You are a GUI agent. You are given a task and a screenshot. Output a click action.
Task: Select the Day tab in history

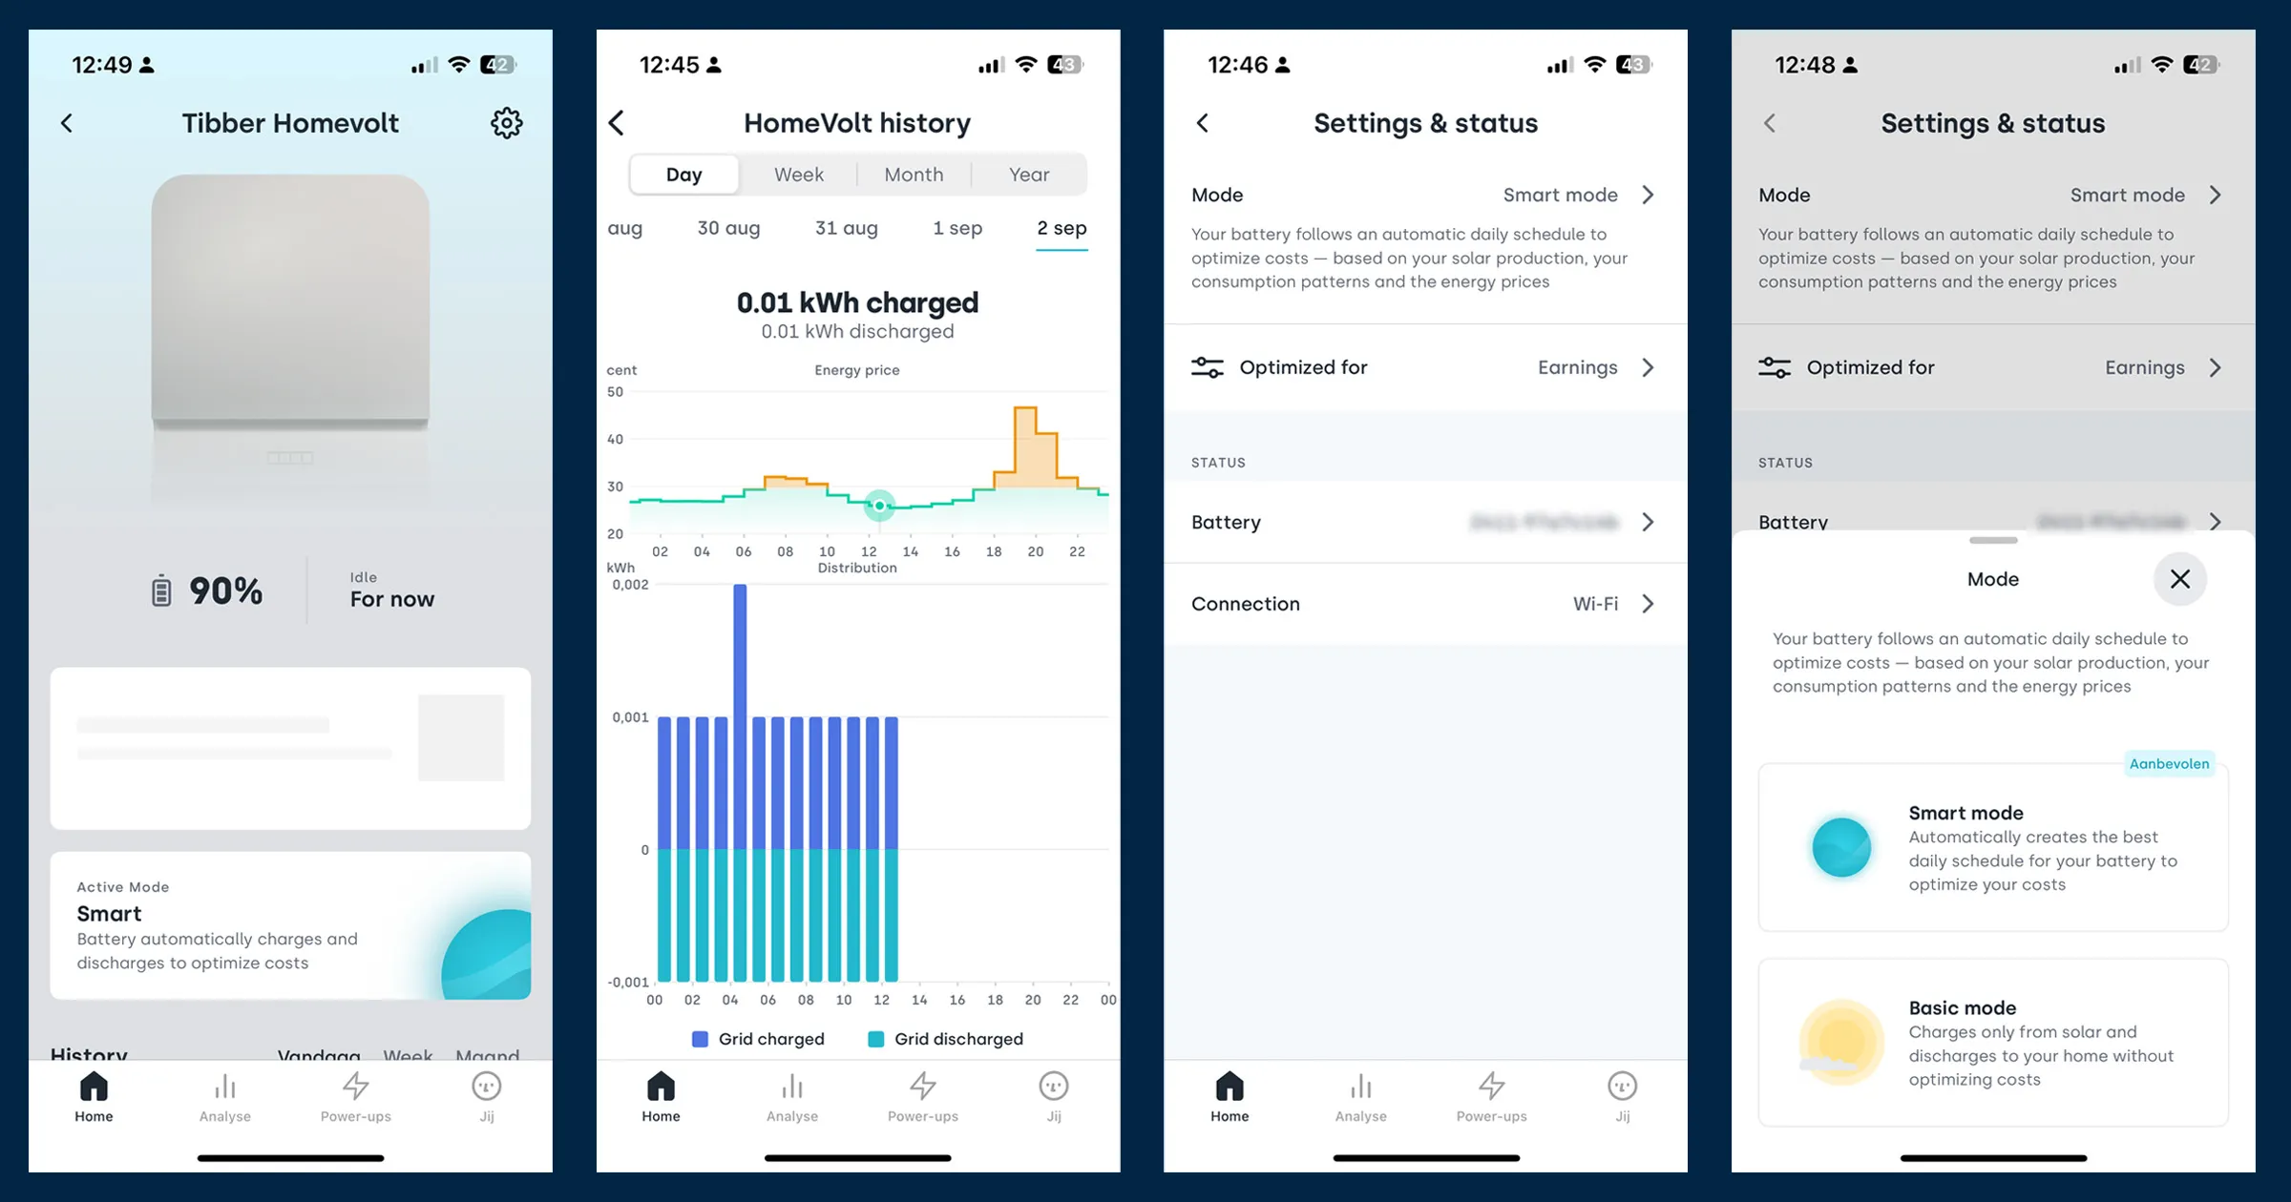click(683, 174)
